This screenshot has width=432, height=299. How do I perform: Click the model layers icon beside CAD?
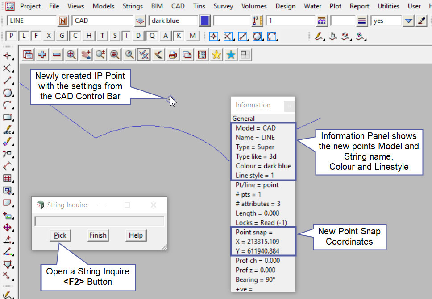(140, 21)
